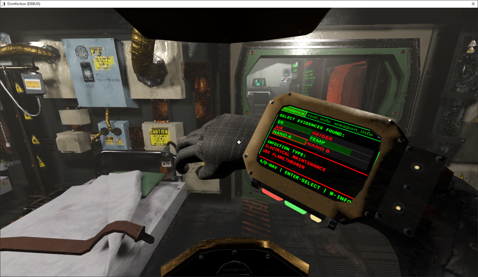Click the Disinfection app icon in title bar

(3, 4)
